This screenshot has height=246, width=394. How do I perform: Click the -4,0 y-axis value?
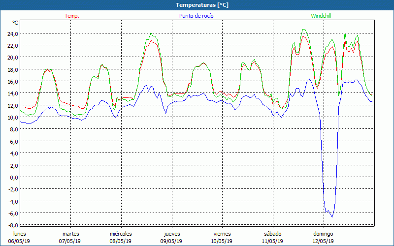point(13,201)
